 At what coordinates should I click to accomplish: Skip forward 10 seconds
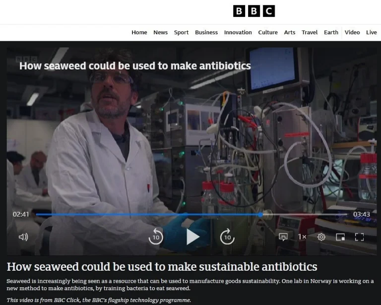point(227,237)
